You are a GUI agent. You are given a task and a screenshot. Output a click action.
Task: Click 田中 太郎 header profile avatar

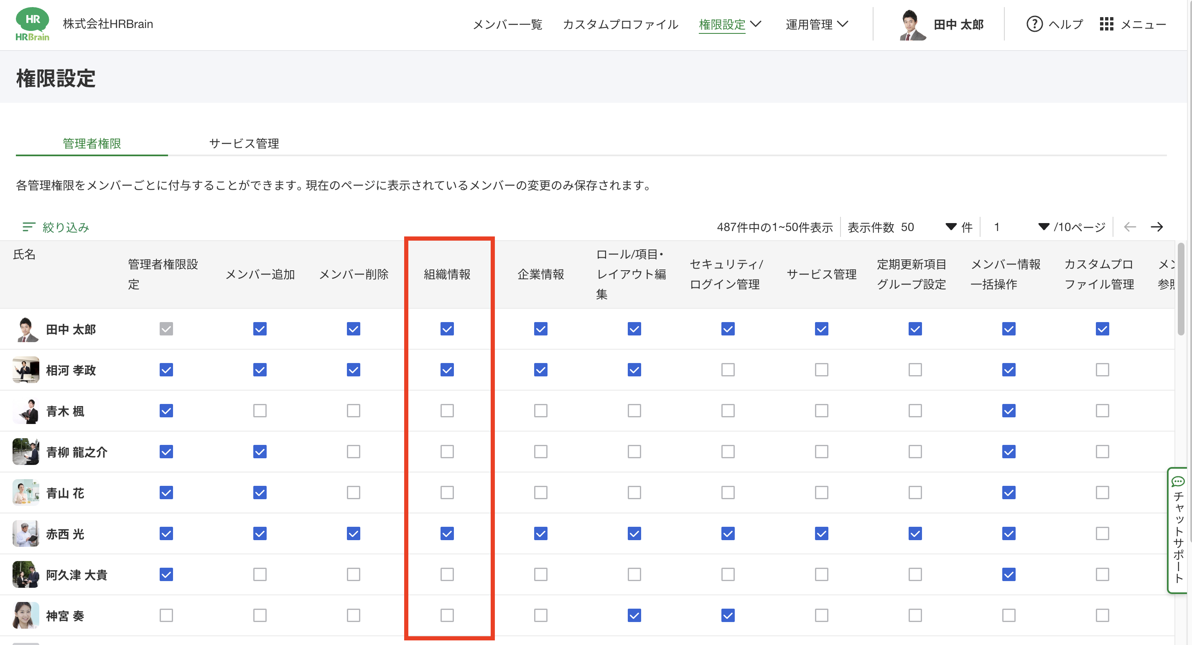tap(912, 25)
